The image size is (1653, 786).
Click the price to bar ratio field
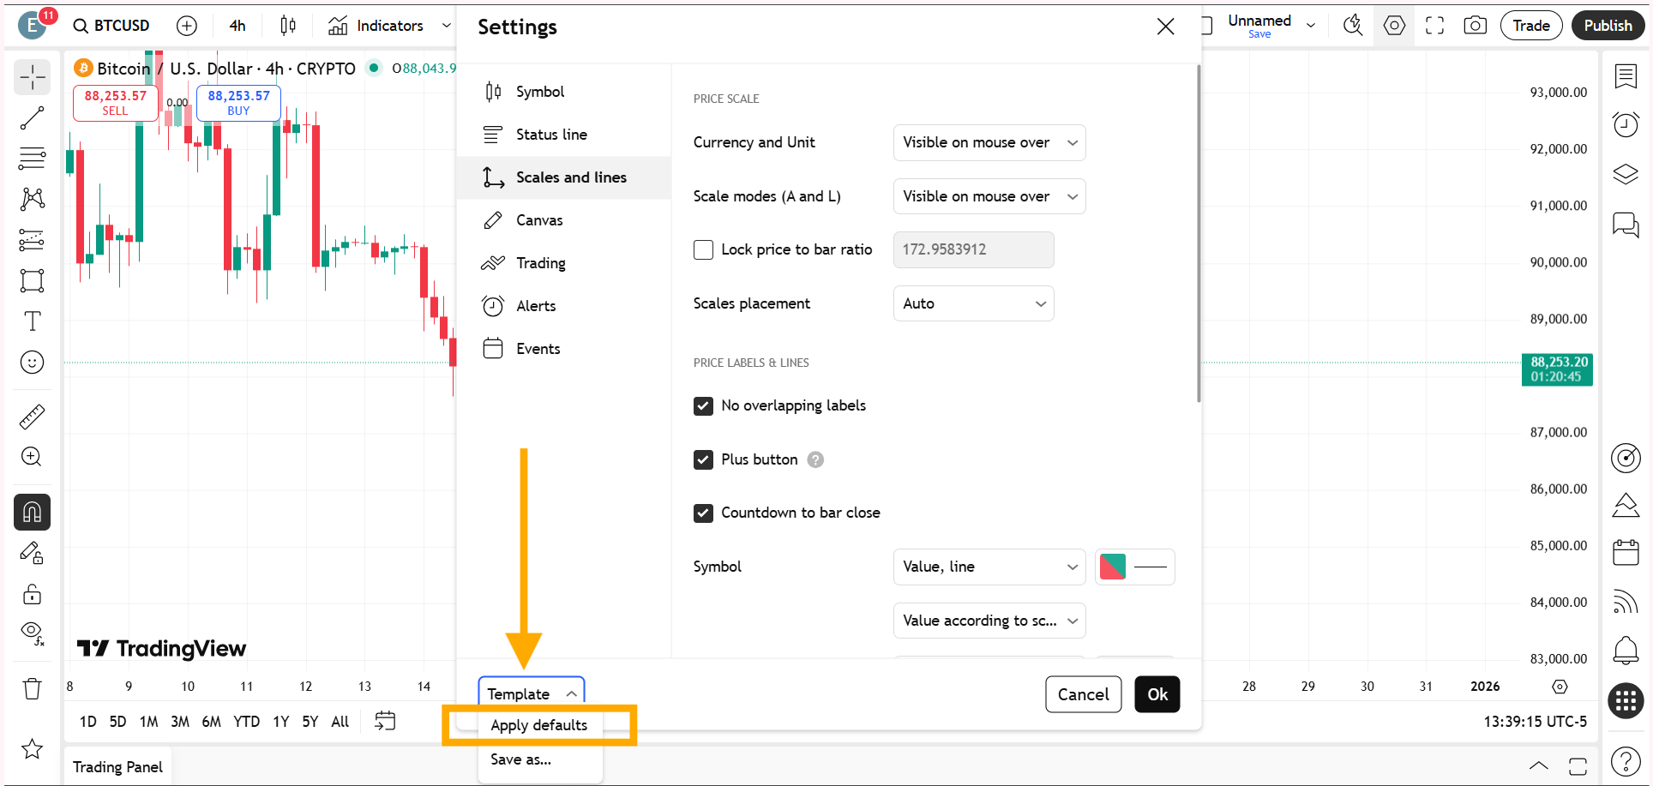pos(973,249)
